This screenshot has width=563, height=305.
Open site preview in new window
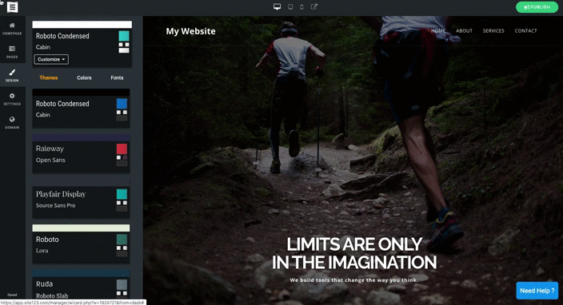[x=313, y=7]
